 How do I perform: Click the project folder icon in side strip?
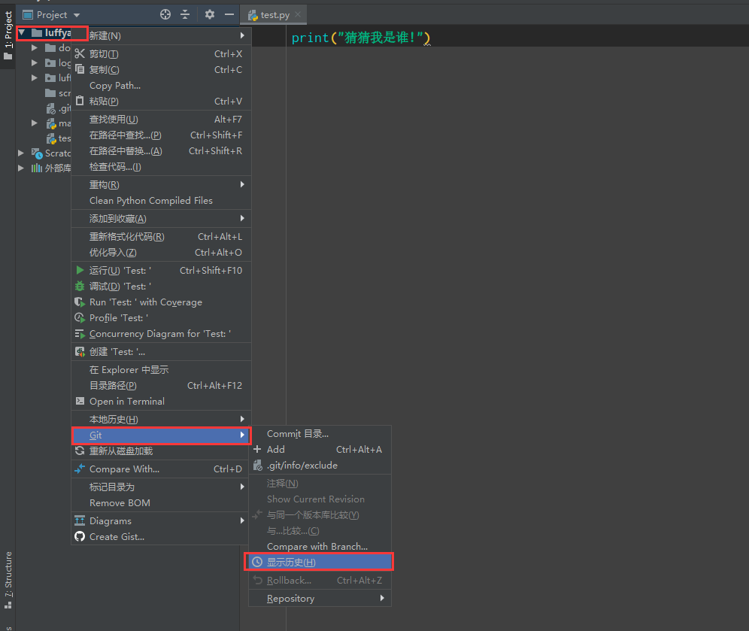tap(8, 56)
